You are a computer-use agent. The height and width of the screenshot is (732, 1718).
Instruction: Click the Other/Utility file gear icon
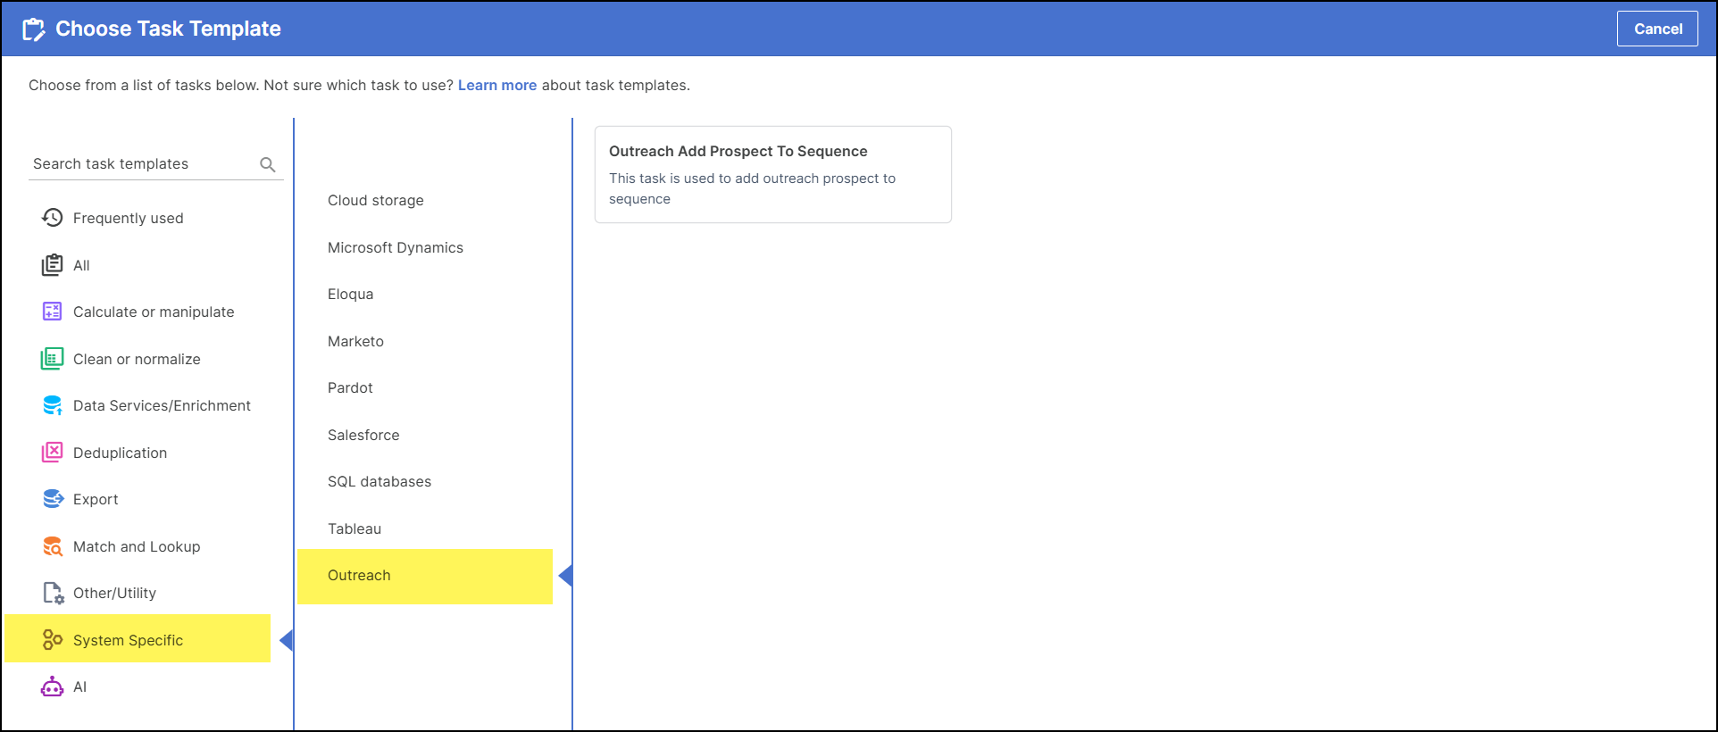click(x=53, y=593)
